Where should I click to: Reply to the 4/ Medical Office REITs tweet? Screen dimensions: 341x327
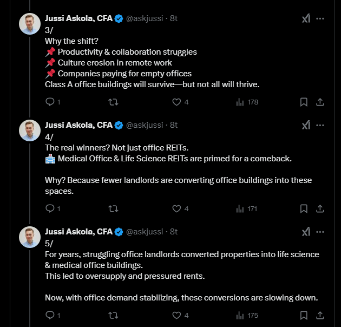coord(50,208)
